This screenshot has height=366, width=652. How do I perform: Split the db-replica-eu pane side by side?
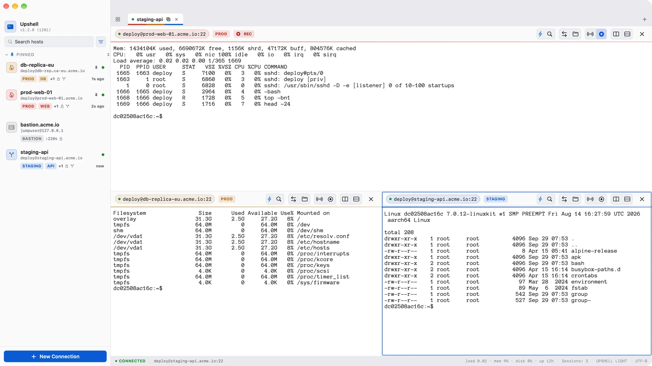pos(345,199)
